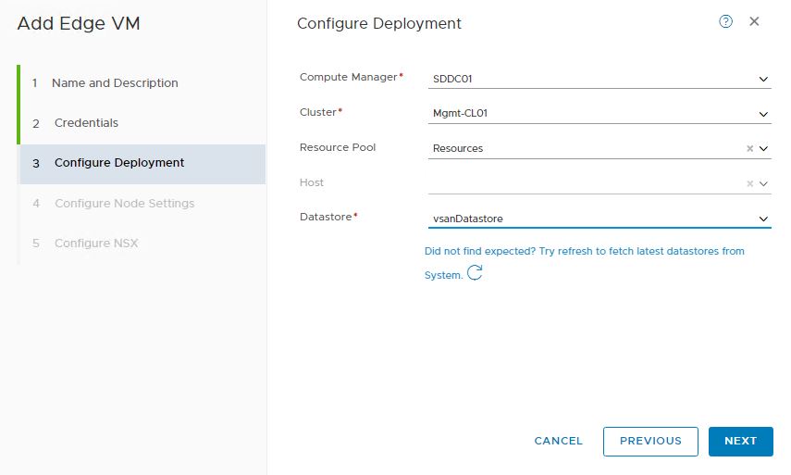The height and width of the screenshot is (475, 791).
Task: Click the help question mark icon
Action: point(725,22)
